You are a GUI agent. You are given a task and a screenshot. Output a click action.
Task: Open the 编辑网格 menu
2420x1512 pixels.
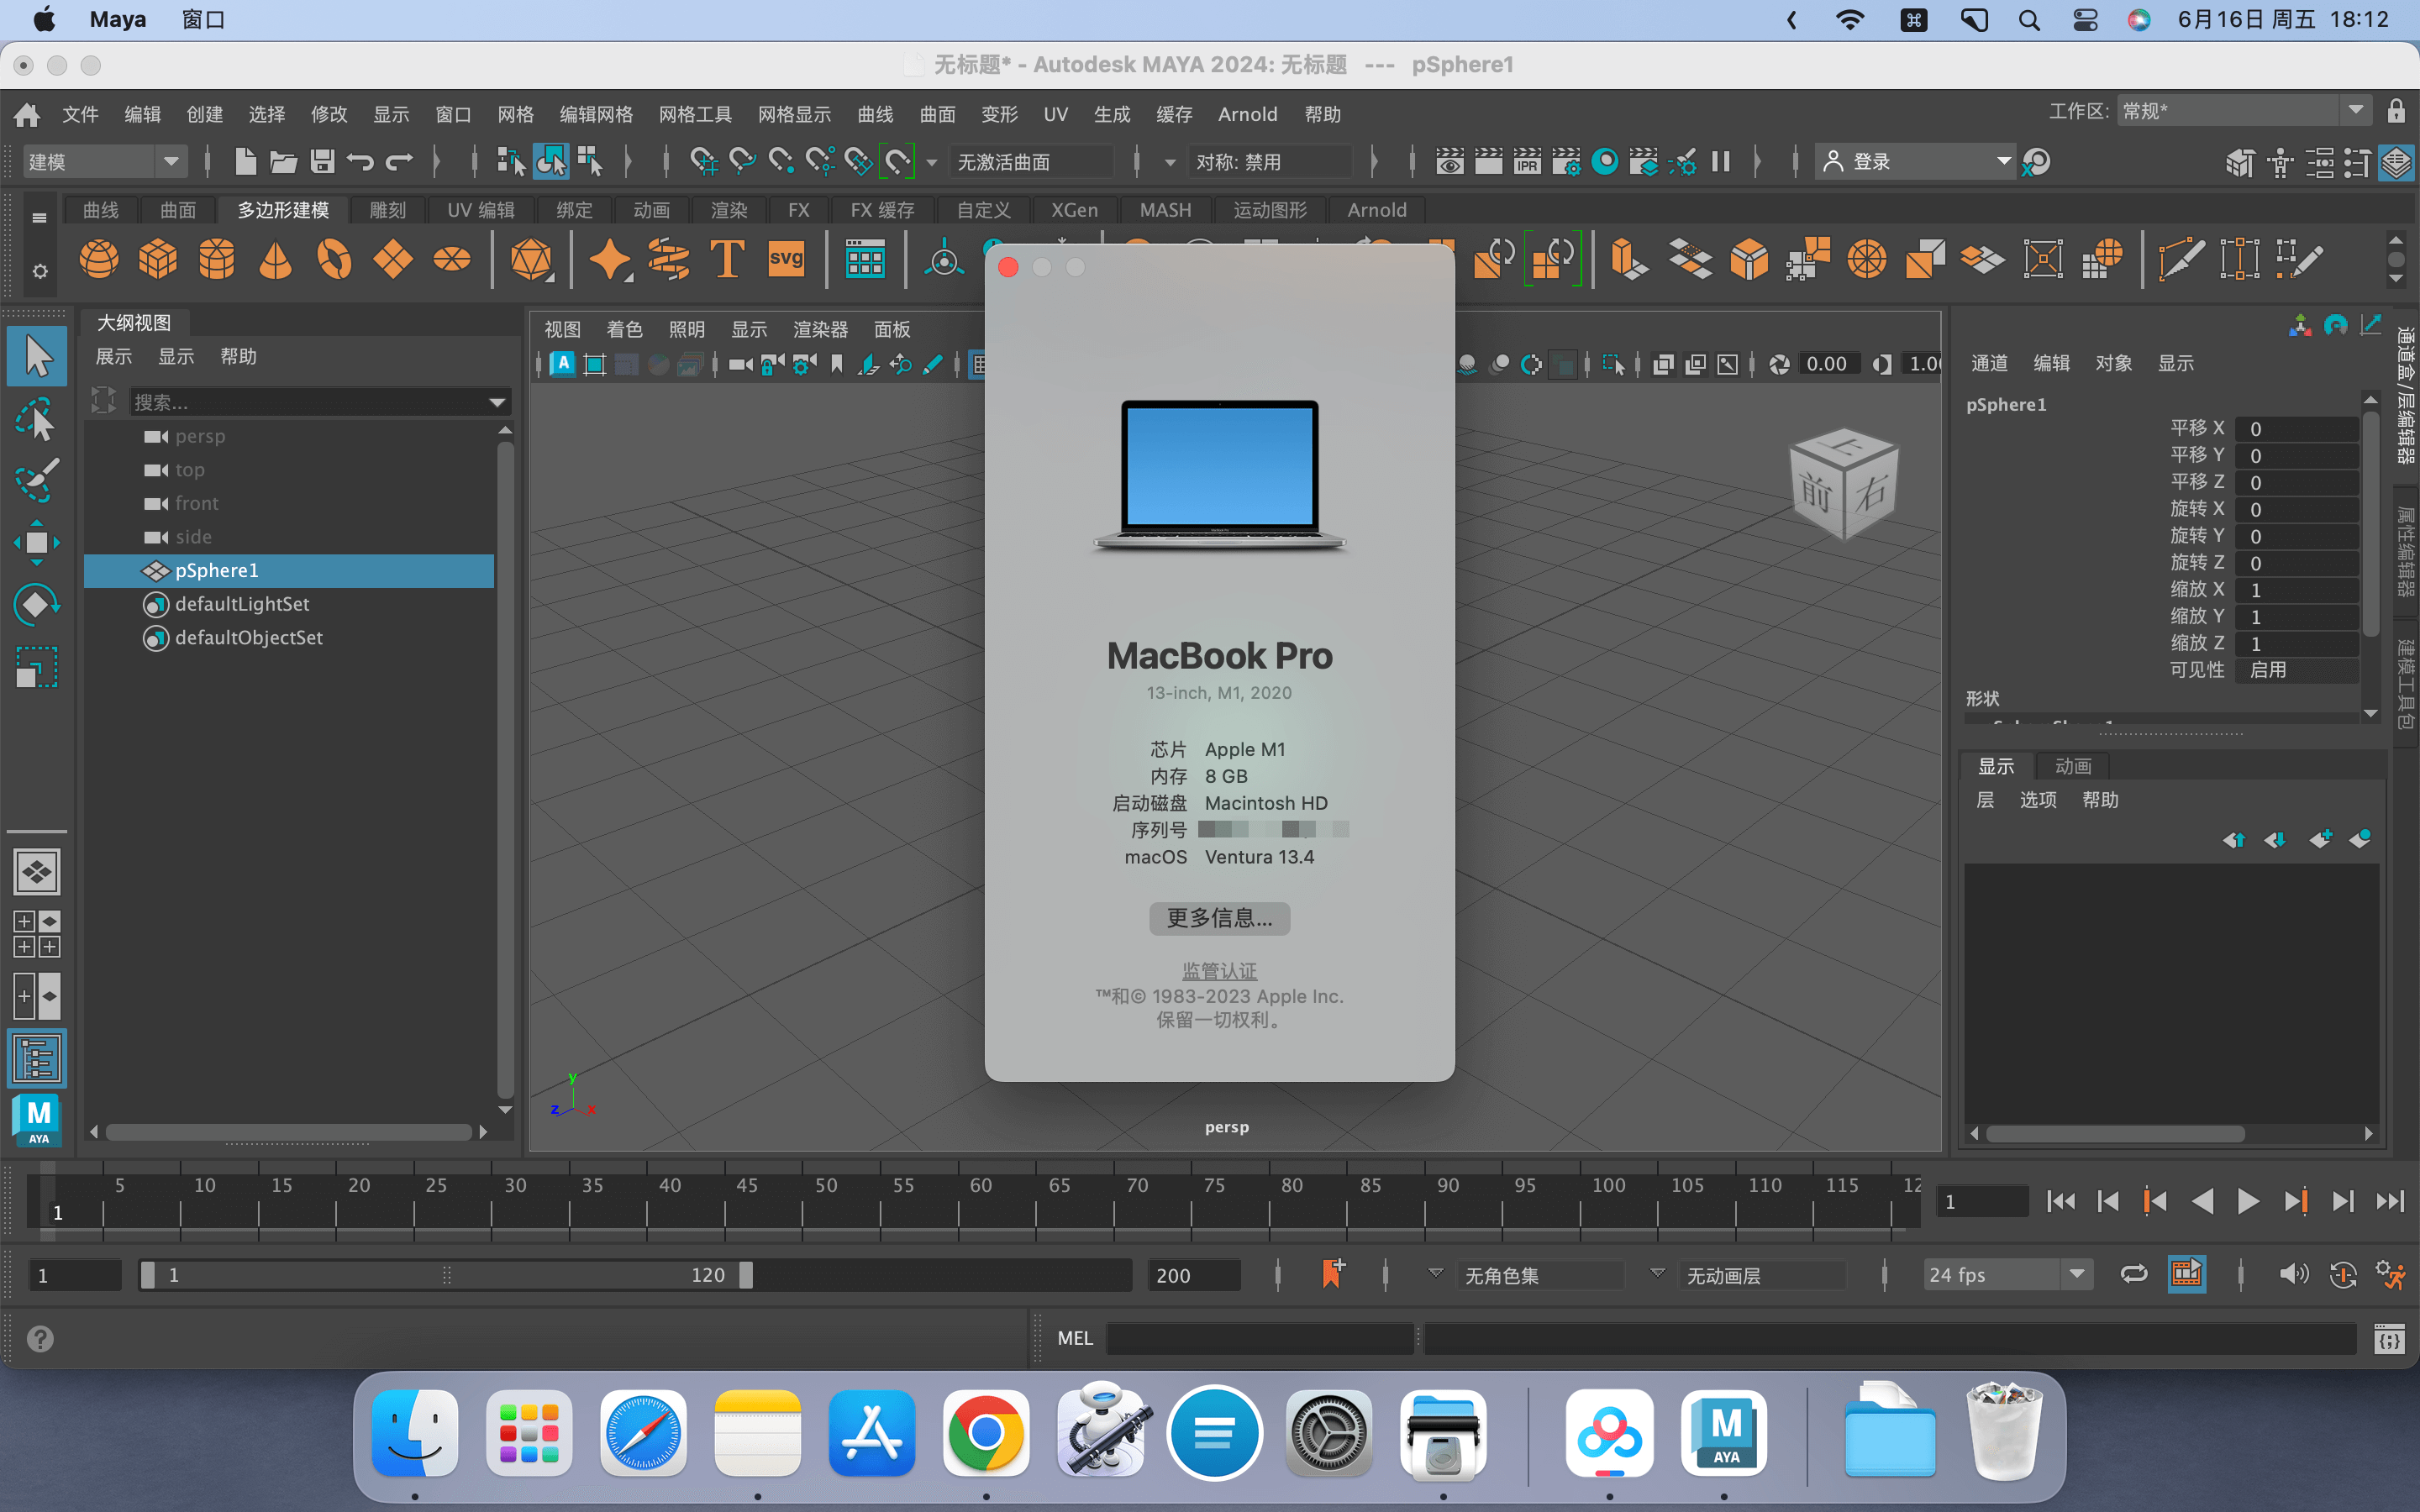tap(596, 114)
